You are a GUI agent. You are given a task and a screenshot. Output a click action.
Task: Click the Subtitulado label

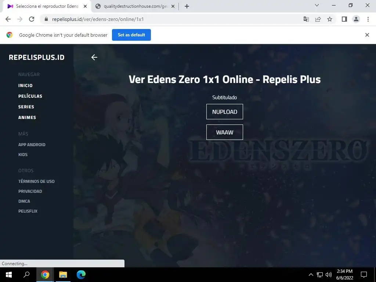[x=225, y=97]
